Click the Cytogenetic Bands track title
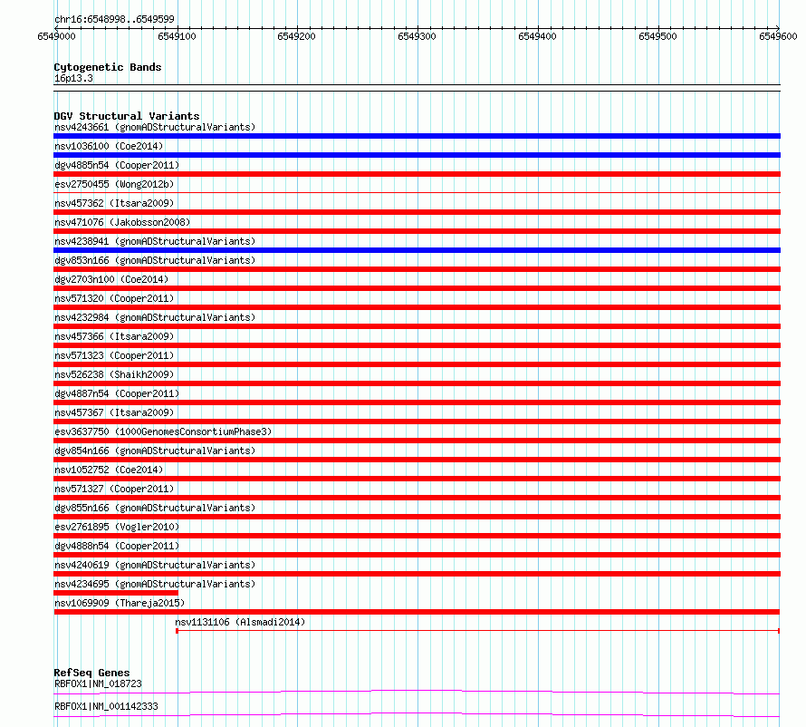The image size is (806, 727). [108, 67]
